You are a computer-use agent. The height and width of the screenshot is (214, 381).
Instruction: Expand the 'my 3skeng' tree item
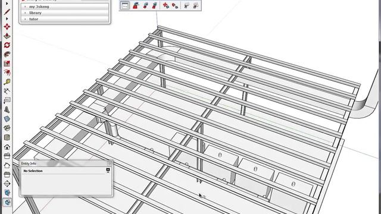[25, 7]
